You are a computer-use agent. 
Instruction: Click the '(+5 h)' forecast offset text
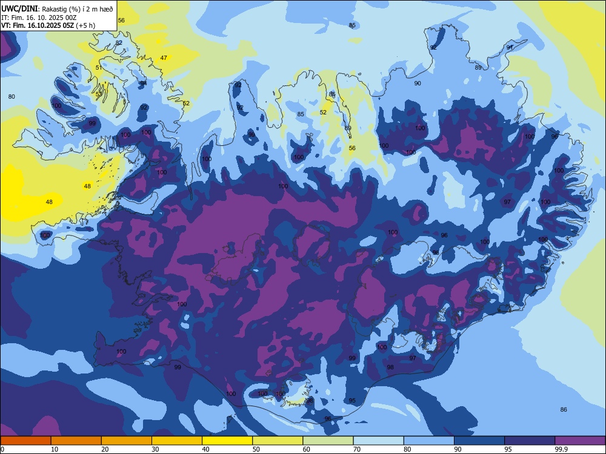click(x=85, y=25)
